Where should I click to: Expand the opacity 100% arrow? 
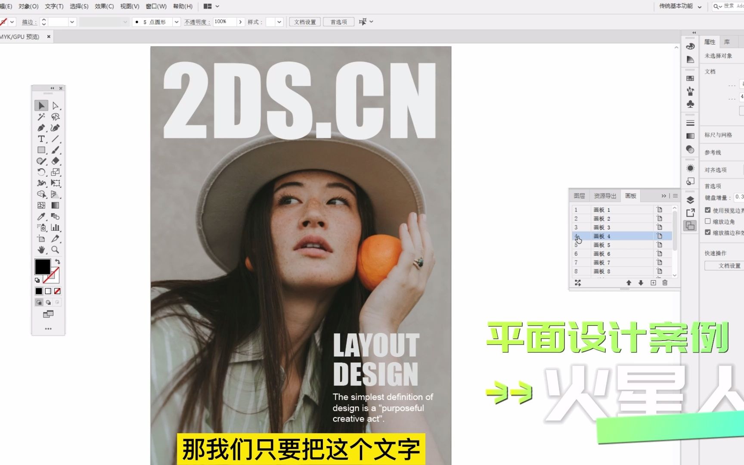[x=240, y=22]
